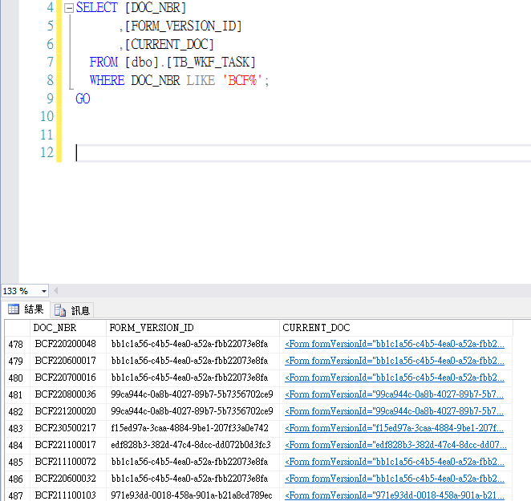Open the CURRENT_DOC XML link for BCF211100103
The image size is (531, 501).
point(395,495)
